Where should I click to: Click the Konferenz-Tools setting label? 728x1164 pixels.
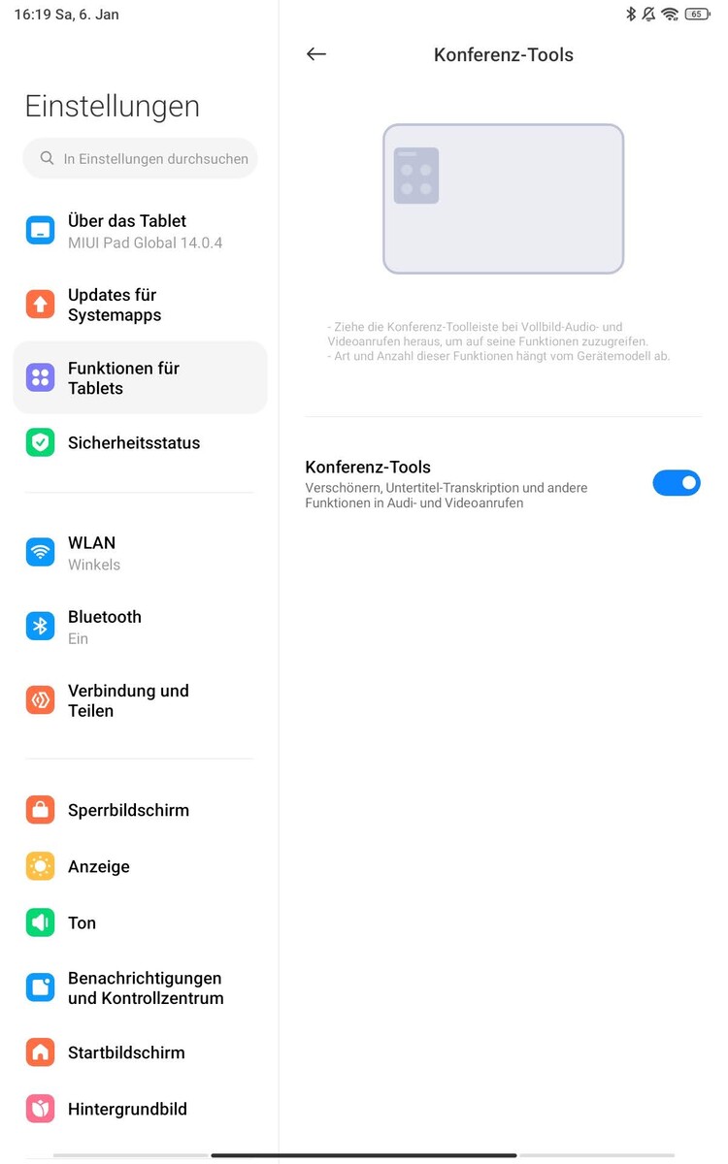368,467
